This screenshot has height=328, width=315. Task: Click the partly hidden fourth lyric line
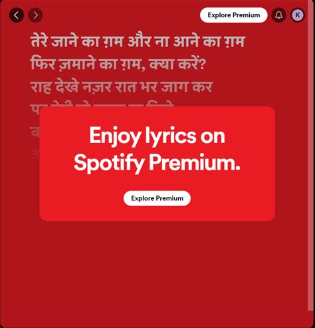click(x=102, y=104)
